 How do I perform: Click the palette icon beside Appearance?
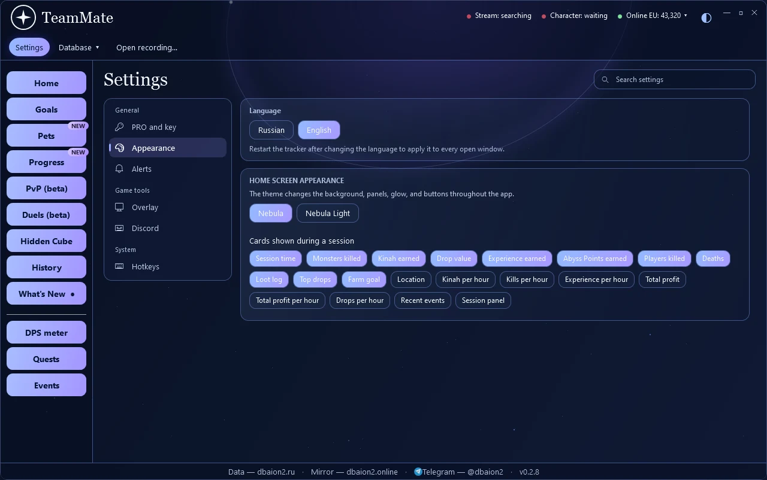pos(119,148)
